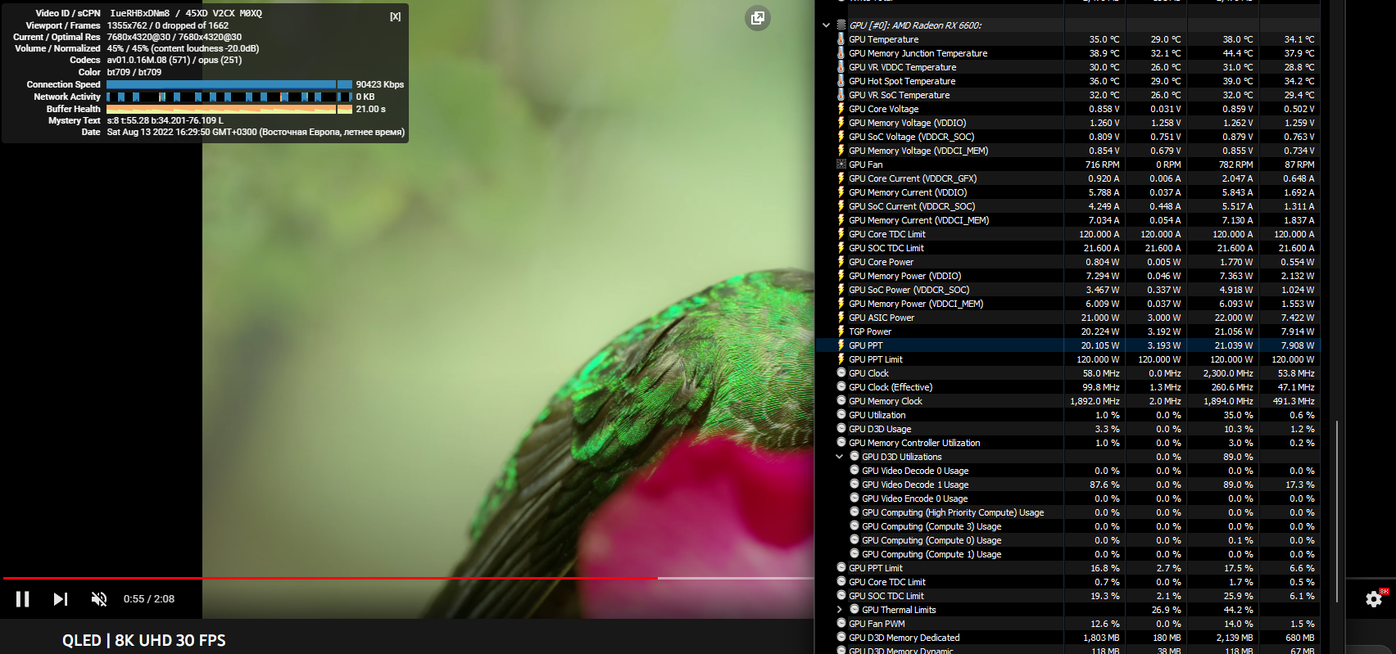Collapse the GPU [#0] AMD Radeon RX 6600 group
The image size is (1396, 654).
pos(826,25)
